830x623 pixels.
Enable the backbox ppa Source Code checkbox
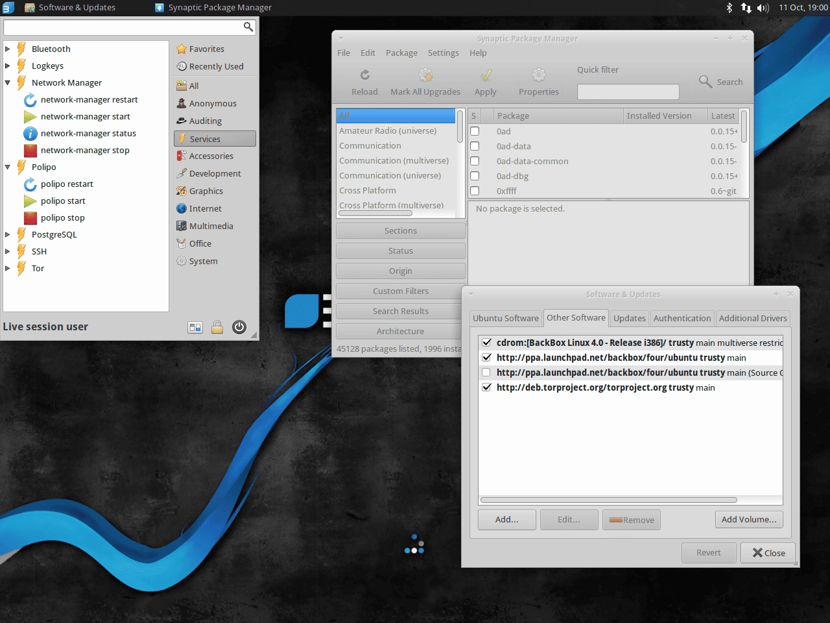coord(486,372)
